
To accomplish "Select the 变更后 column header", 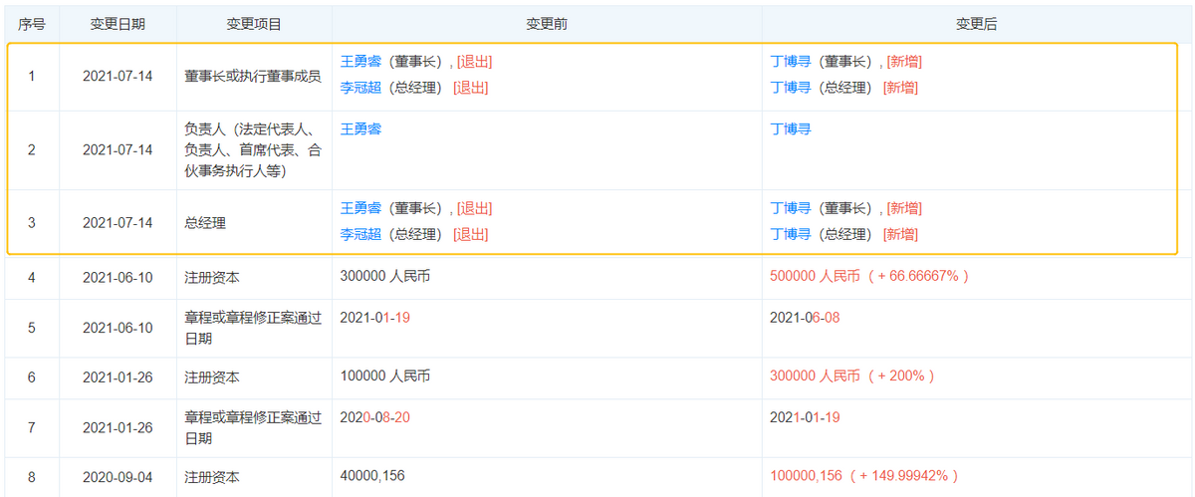I will click(976, 24).
